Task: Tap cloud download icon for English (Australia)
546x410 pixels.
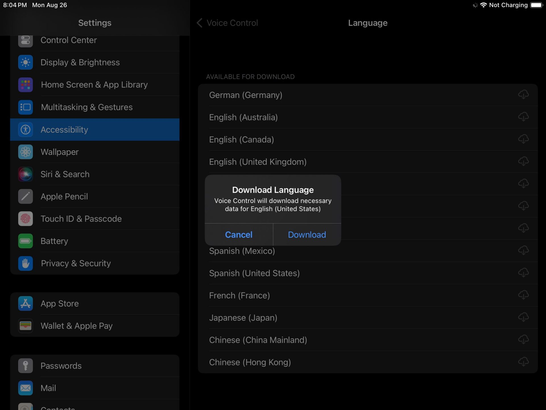Action: pyautogui.click(x=523, y=117)
